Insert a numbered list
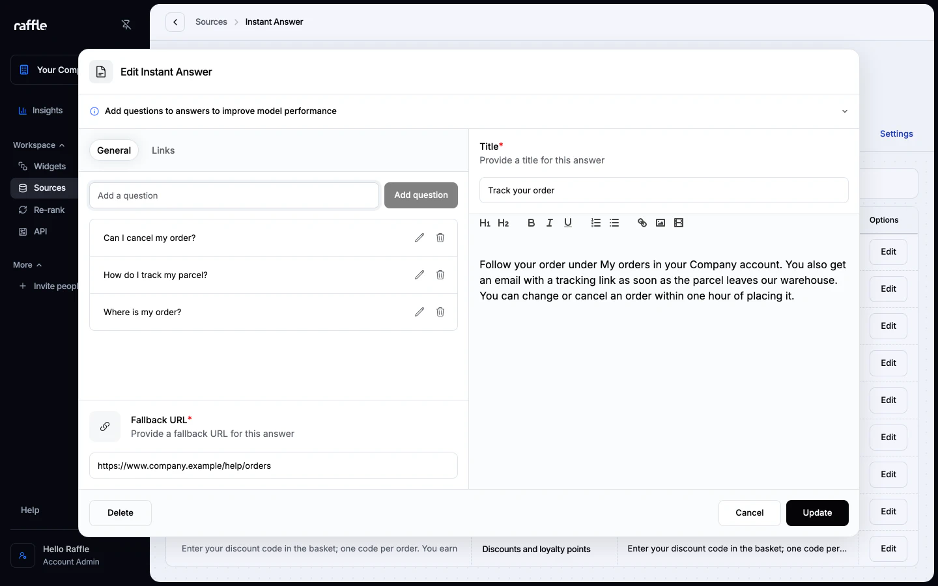This screenshot has height=586, width=938. pos(595,223)
